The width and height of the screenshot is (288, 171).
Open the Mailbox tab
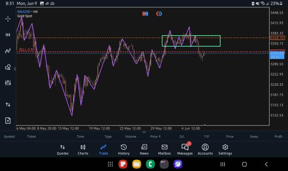point(165,150)
